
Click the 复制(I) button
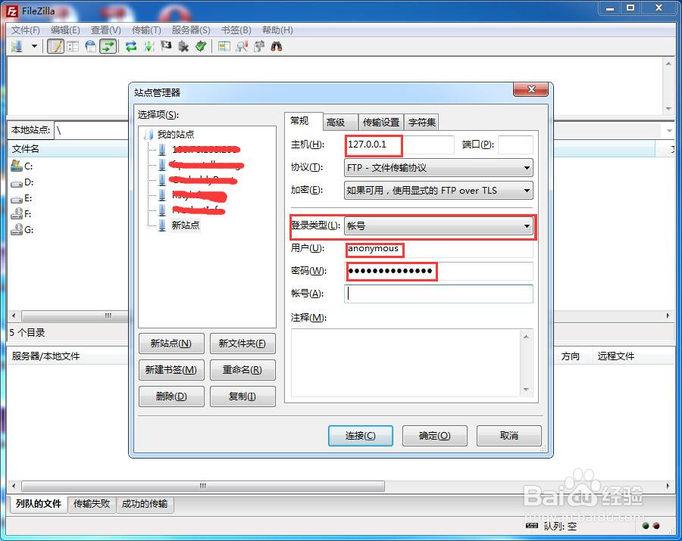[242, 396]
